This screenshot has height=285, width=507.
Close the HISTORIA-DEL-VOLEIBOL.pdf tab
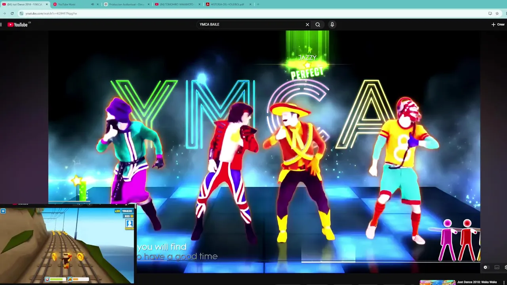pos(250,4)
